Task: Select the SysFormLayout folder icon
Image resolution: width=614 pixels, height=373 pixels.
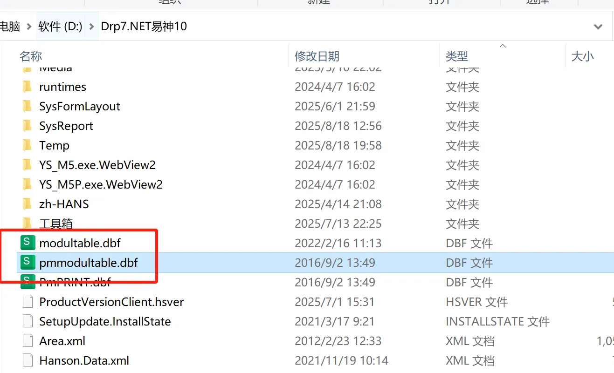Action: pyautogui.click(x=28, y=106)
